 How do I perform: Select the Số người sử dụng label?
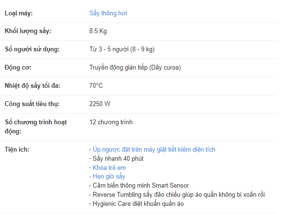pos(32,49)
